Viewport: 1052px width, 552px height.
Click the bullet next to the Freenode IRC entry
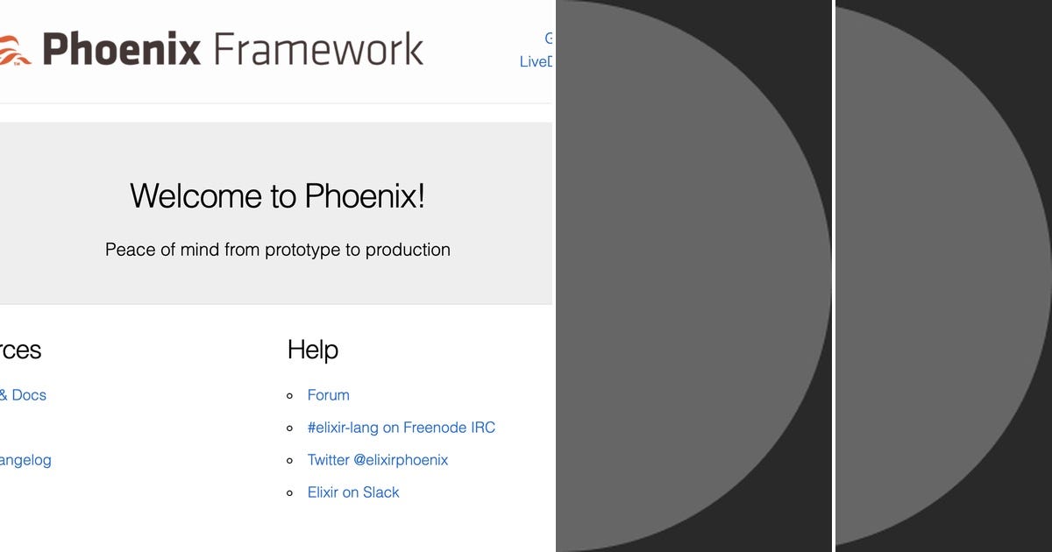point(289,428)
